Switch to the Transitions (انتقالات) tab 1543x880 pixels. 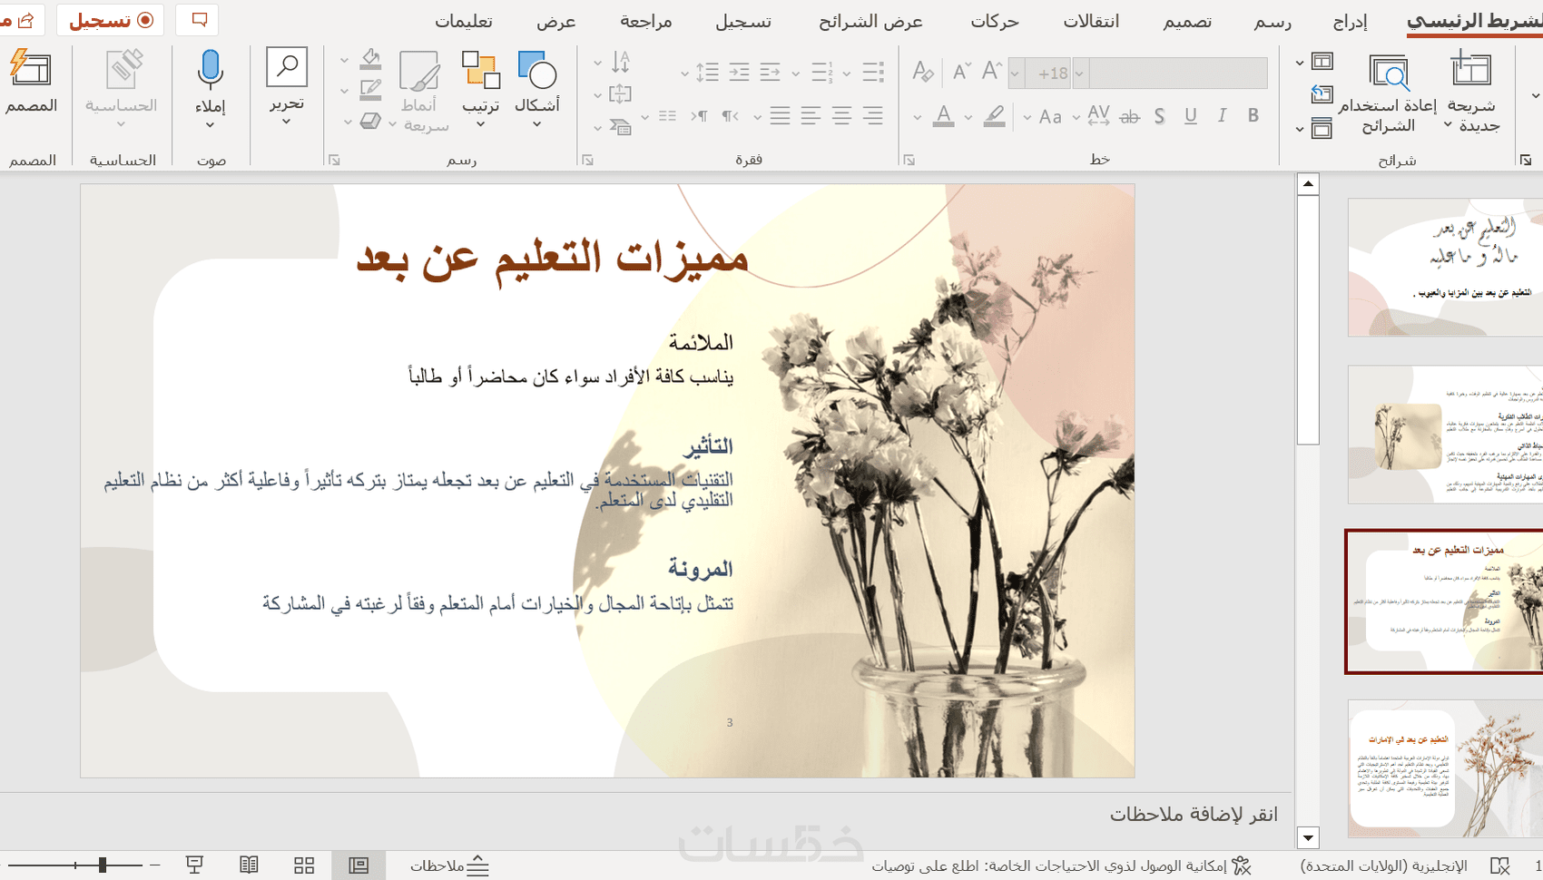pos(1091,22)
